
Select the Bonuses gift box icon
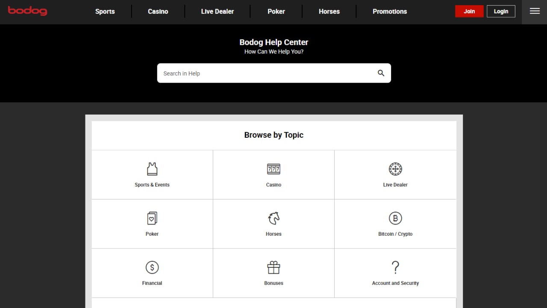(273, 267)
